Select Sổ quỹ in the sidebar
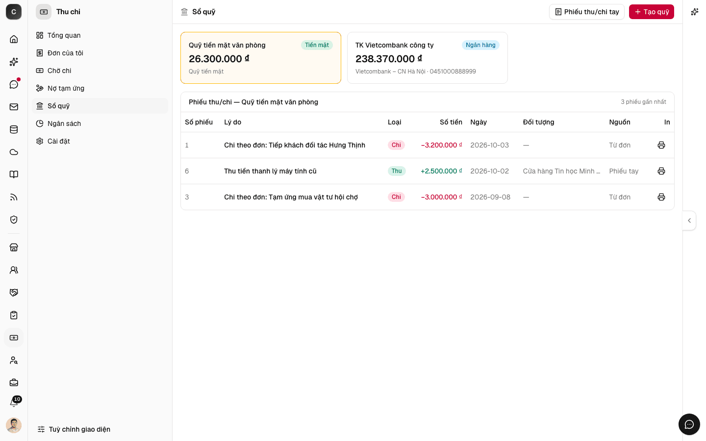The height and width of the screenshot is (441, 706). click(100, 106)
